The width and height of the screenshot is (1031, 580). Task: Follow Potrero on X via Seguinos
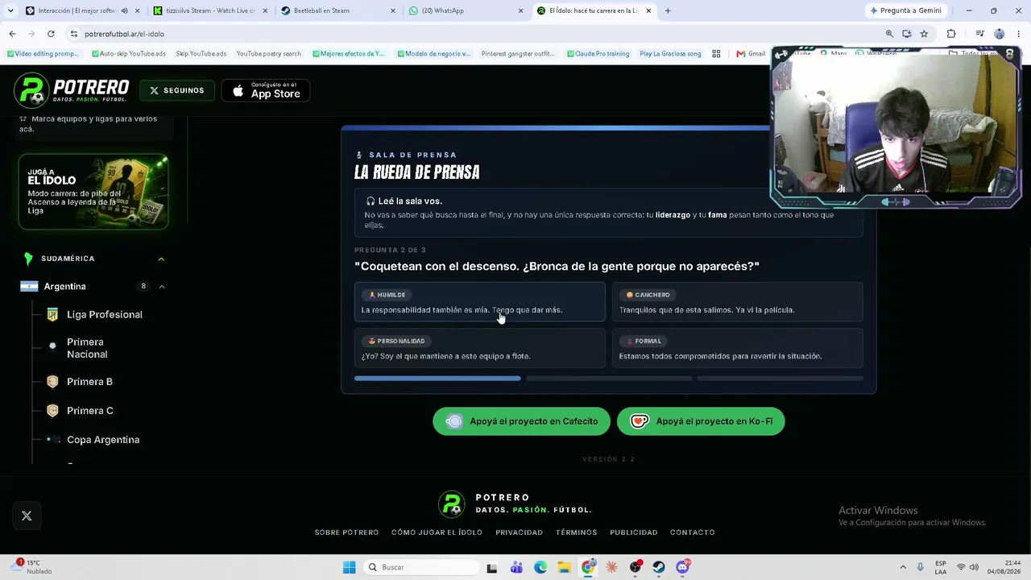click(176, 90)
